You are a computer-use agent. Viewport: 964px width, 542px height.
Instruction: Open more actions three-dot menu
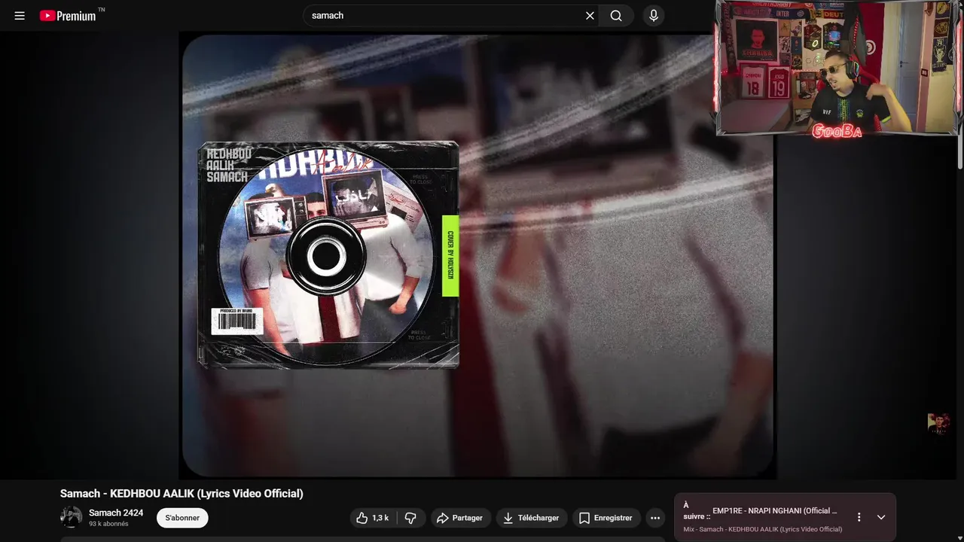pyautogui.click(x=655, y=518)
